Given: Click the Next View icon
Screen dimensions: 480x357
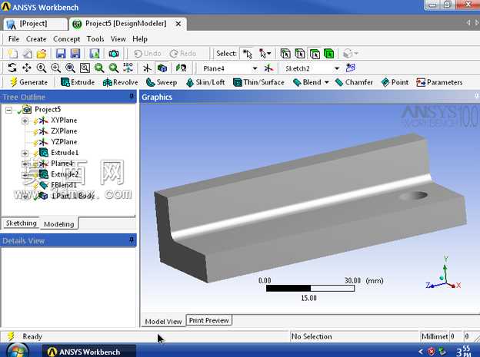Looking at the screenshot, I should [114, 68].
